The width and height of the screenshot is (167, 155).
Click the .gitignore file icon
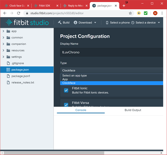(x=8, y=63)
